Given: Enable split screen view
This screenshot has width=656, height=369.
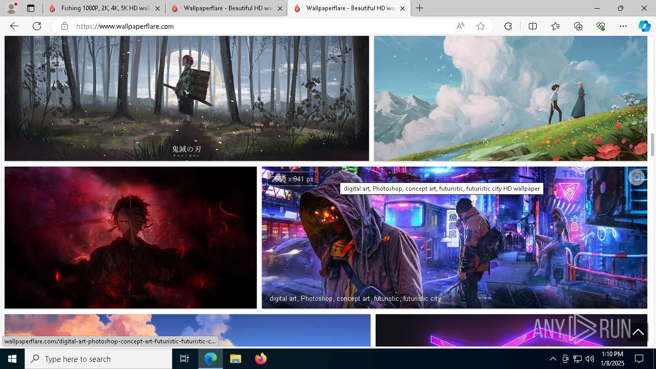Looking at the screenshot, I should (532, 26).
